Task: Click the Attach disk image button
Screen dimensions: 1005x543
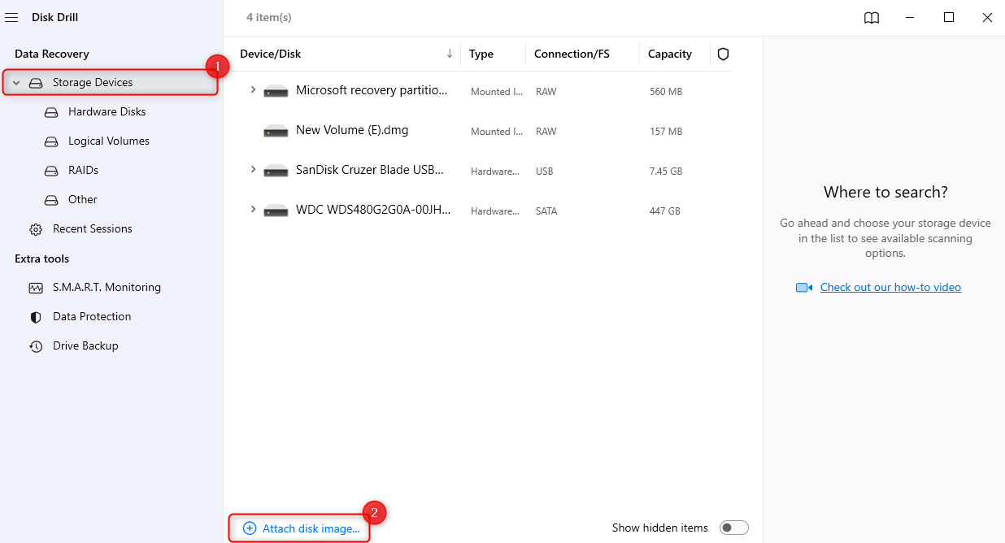Action: tap(299, 528)
